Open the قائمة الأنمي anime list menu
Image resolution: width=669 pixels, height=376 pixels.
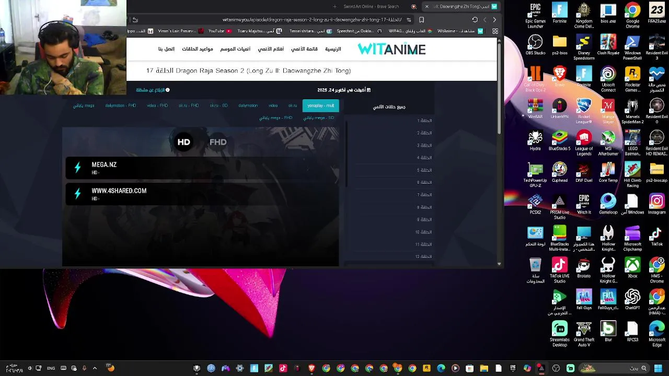pos(304,49)
